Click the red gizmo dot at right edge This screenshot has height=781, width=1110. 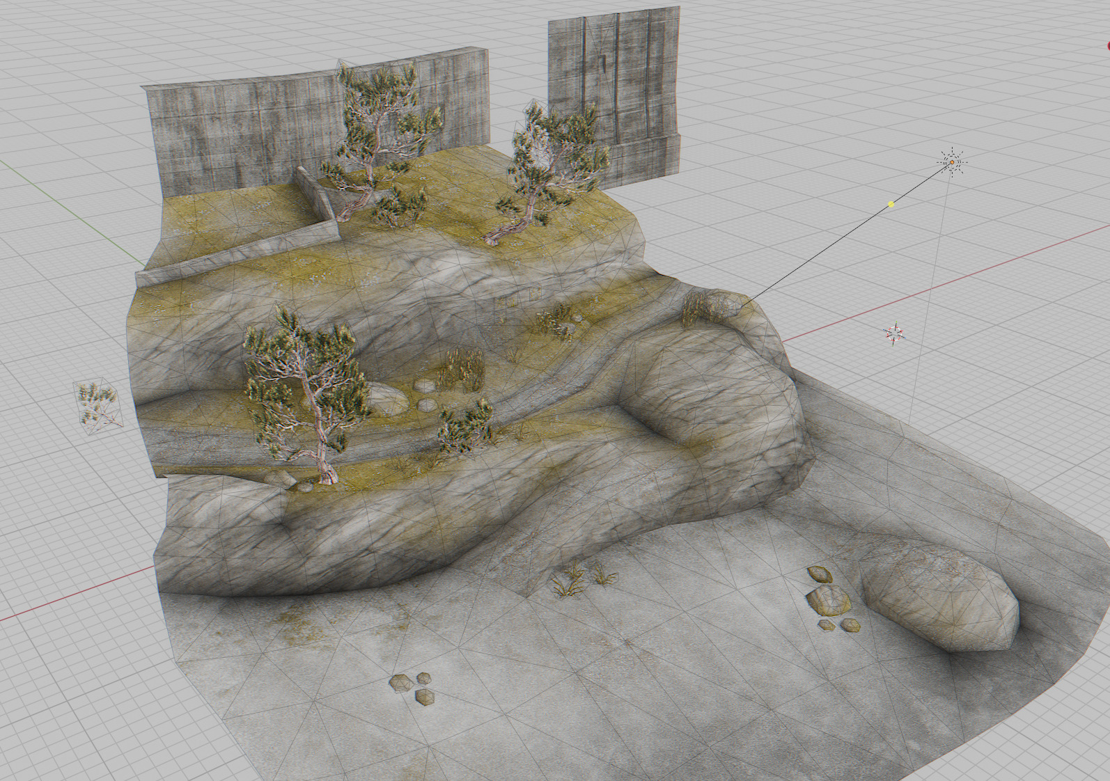pyautogui.click(x=1107, y=46)
